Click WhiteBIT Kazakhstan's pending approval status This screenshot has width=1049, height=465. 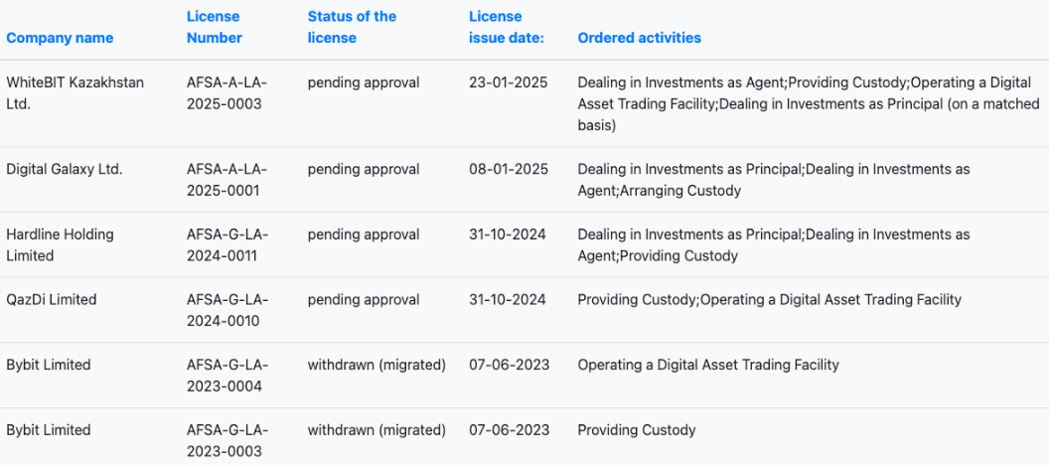pyautogui.click(x=364, y=82)
